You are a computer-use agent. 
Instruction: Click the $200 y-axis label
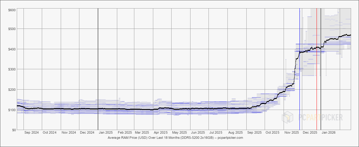13,90
